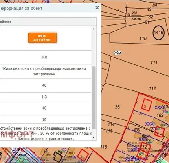
Task: Click the 'Жилищна зона' description row
Action: 44,71
